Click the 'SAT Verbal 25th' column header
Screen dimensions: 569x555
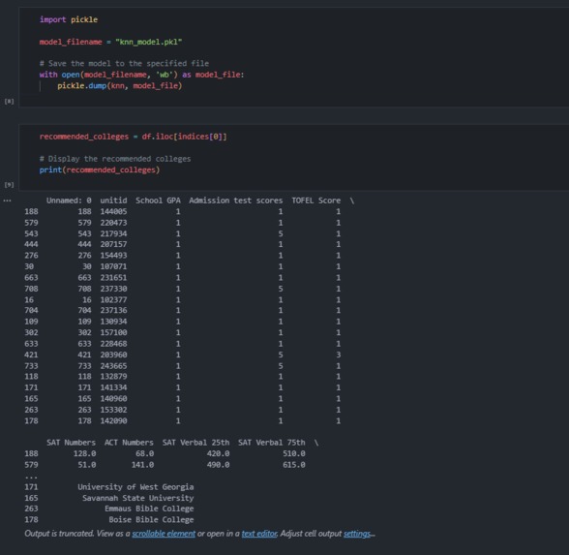click(x=195, y=443)
